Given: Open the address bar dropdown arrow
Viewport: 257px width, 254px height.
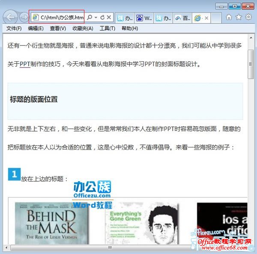Looking at the screenshot, I should click(96, 17).
